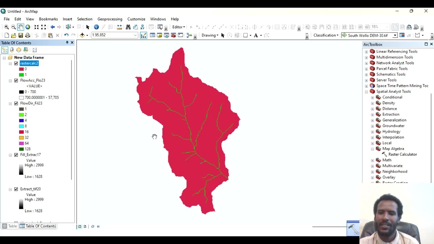
Task: Save the map document
Action: 21,35
